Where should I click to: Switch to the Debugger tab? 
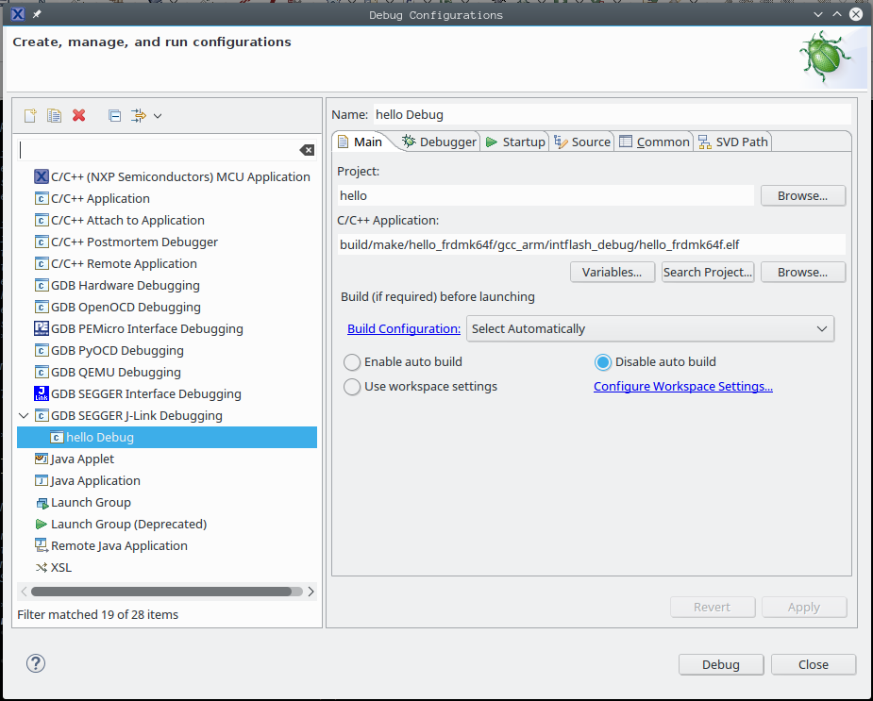coord(439,142)
